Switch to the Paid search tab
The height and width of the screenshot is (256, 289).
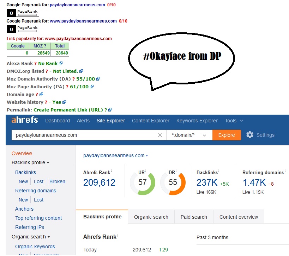click(194, 217)
